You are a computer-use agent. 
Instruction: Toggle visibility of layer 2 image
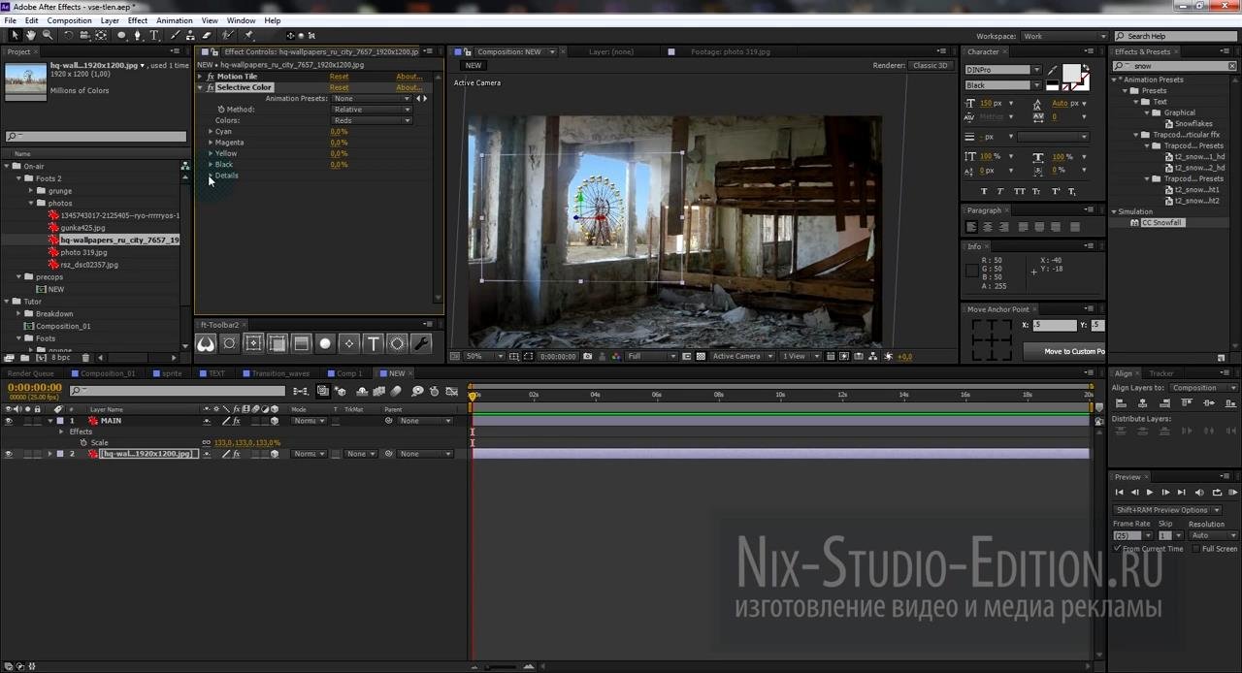[x=9, y=454]
